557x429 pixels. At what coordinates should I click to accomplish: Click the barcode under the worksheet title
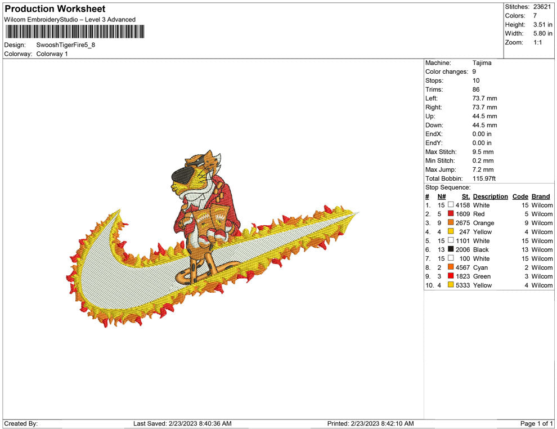click(x=75, y=32)
